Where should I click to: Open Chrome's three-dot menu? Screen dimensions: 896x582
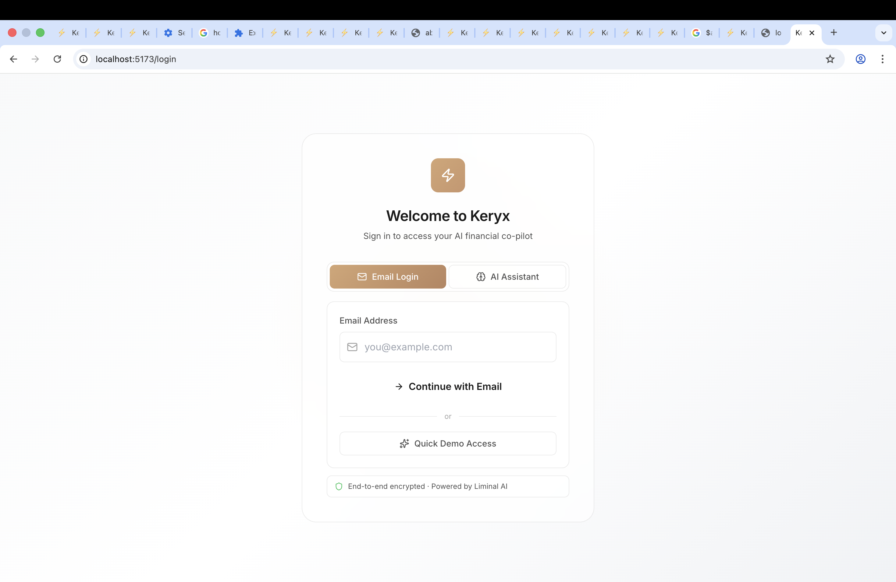pos(882,59)
